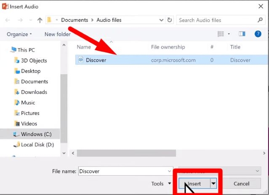Select This PC in navigation pane

click(x=26, y=50)
